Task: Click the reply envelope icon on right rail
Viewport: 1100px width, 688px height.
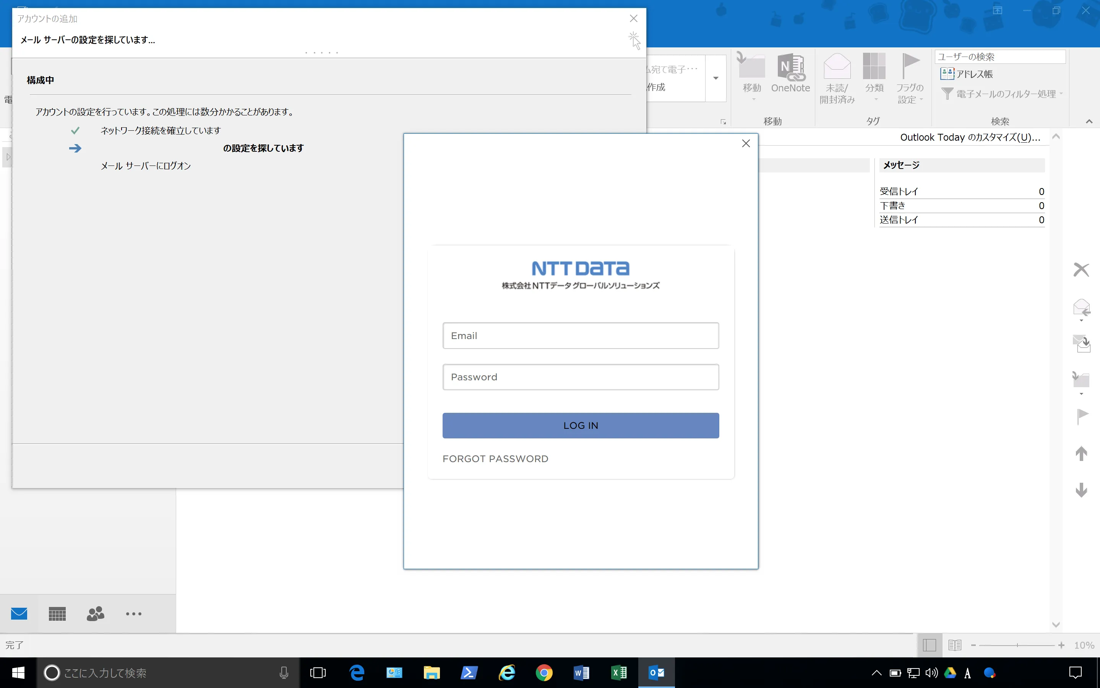Action: pyautogui.click(x=1081, y=308)
